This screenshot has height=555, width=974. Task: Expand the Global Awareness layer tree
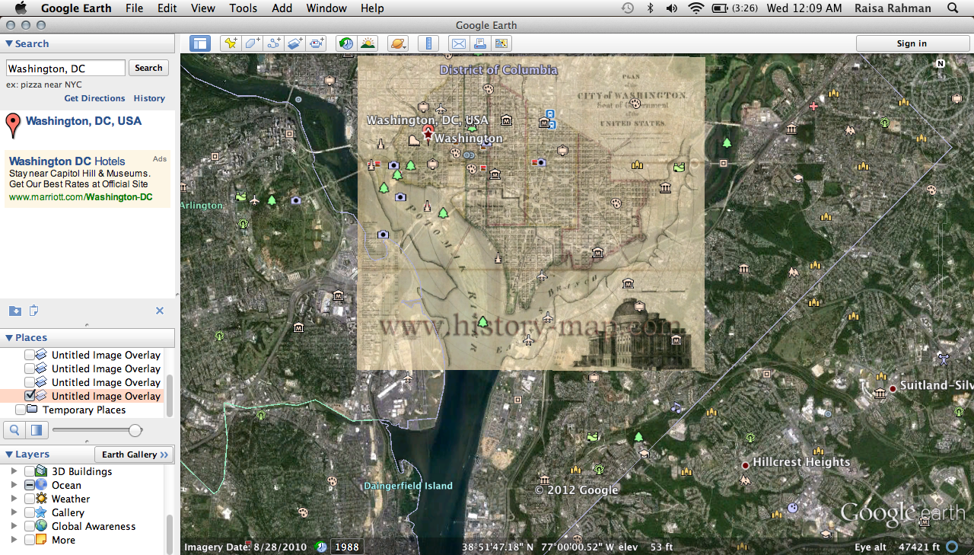14,526
